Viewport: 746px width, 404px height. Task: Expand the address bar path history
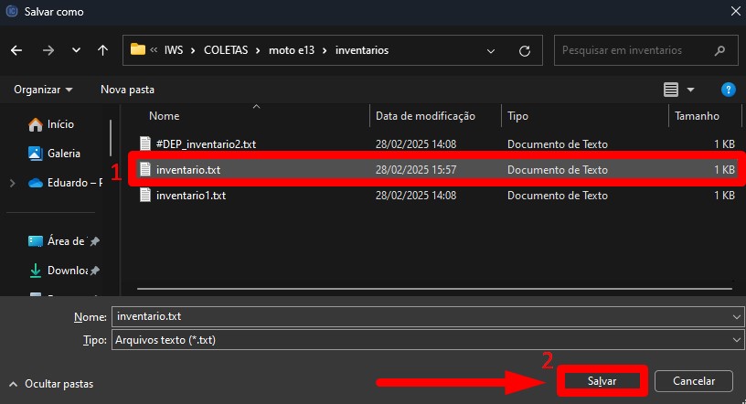tap(492, 50)
